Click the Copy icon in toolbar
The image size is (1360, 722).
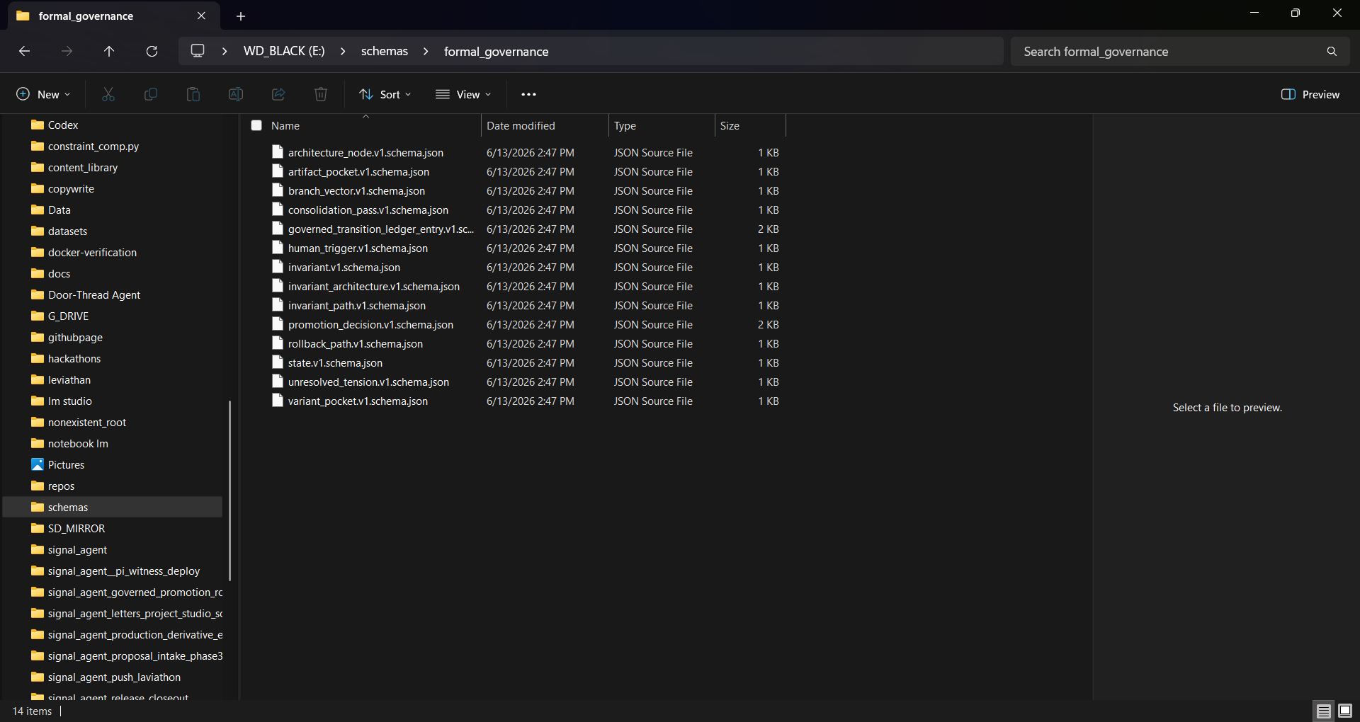[x=151, y=94]
